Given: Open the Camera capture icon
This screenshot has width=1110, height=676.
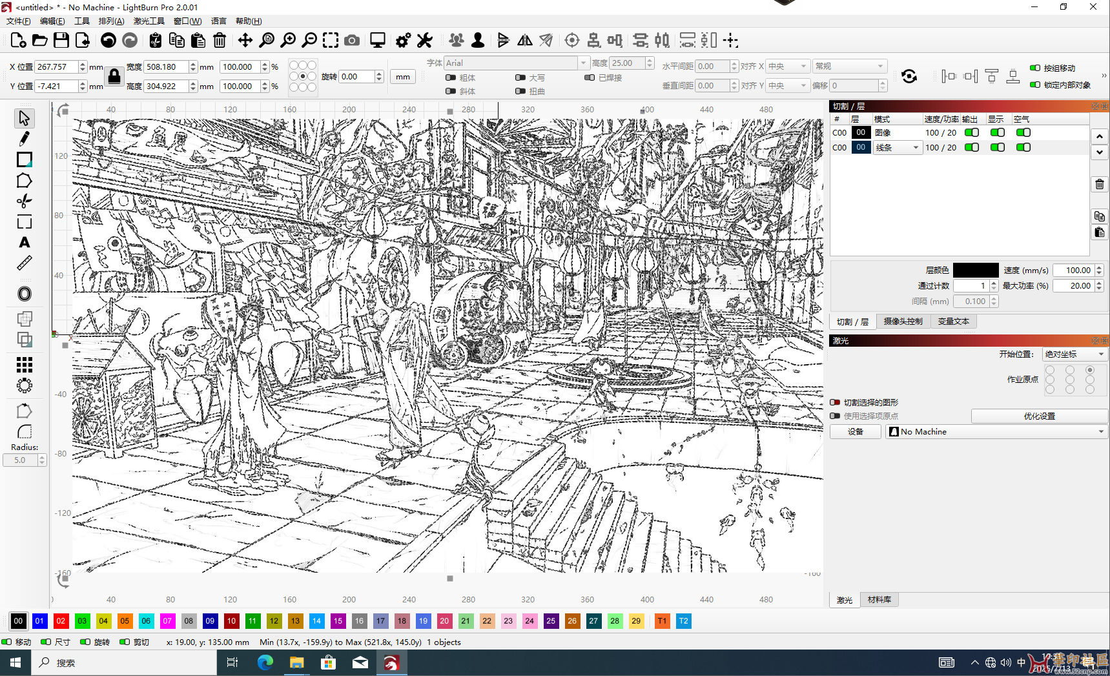Looking at the screenshot, I should pos(352,40).
